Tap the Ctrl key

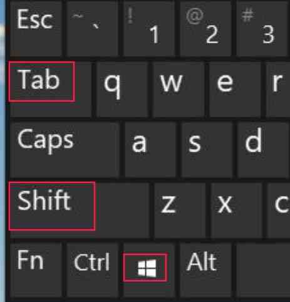(x=92, y=269)
